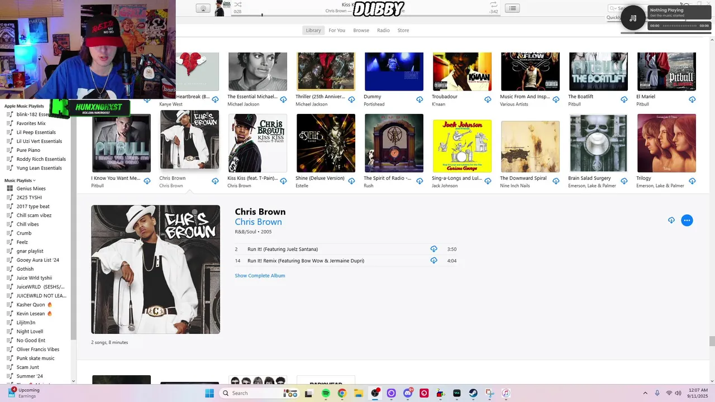Open the blue Chris Brown artist link
The height and width of the screenshot is (402, 715).
click(258, 222)
